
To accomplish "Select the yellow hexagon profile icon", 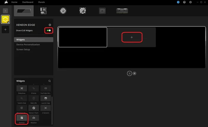I will point(5,19).
